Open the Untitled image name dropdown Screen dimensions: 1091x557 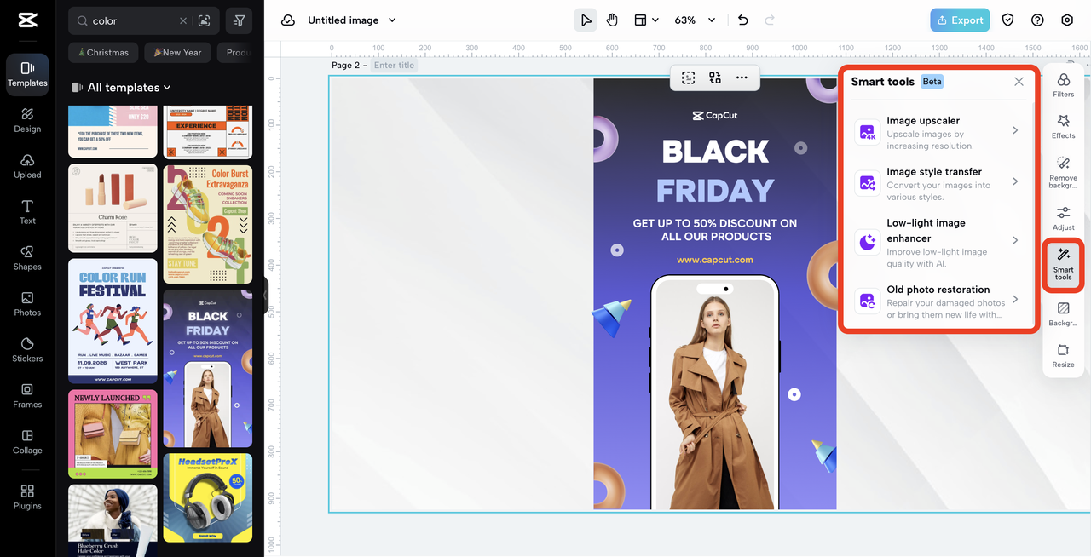(x=352, y=20)
